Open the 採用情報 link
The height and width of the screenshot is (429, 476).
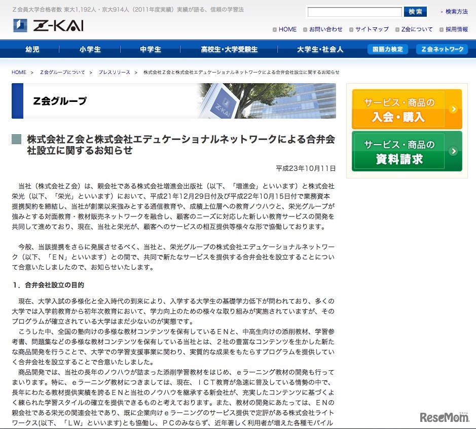coord(457,29)
